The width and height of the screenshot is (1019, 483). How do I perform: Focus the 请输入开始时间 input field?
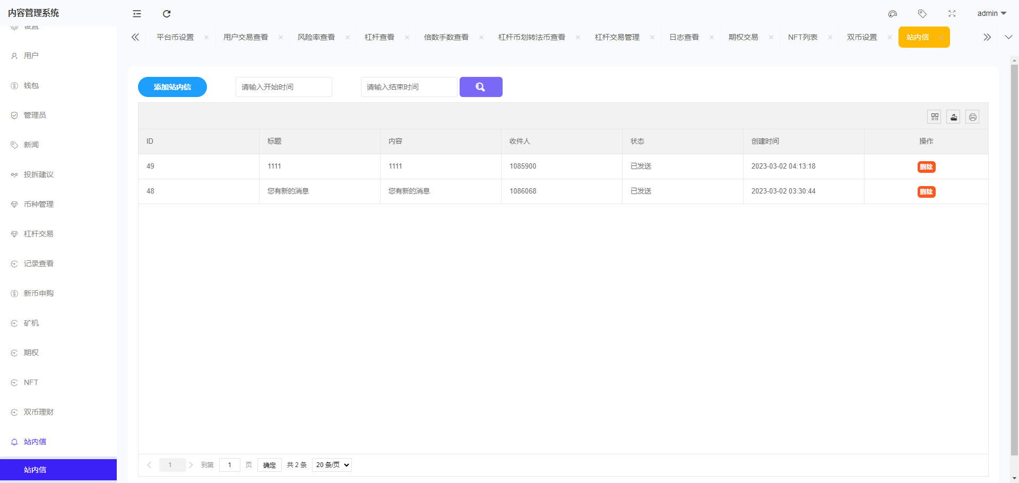(283, 87)
